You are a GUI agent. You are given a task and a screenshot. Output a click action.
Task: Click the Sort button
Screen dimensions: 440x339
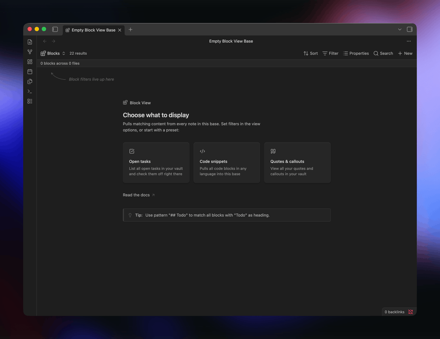[x=311, y=53]
